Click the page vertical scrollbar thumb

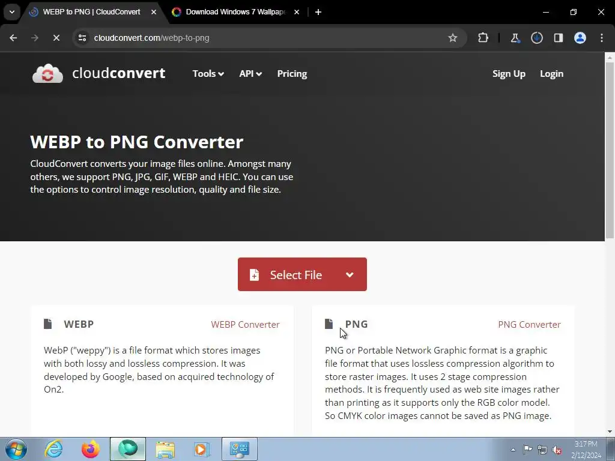[610, 150]
